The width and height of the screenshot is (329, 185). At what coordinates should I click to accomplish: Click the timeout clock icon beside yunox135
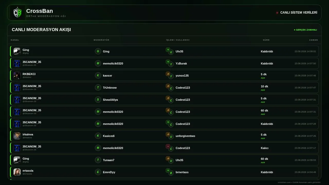click(168, 74)
